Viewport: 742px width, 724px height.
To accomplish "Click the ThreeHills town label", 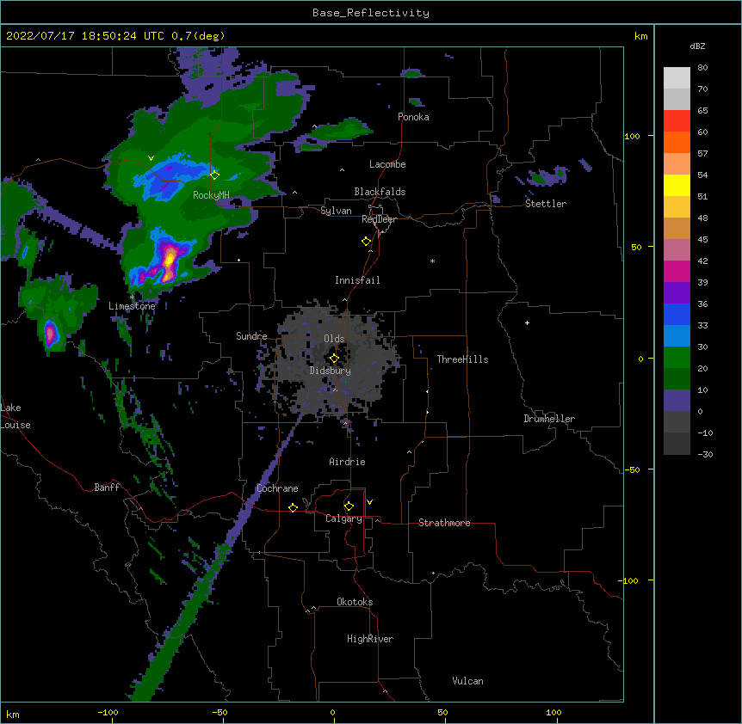I will 462,359.
